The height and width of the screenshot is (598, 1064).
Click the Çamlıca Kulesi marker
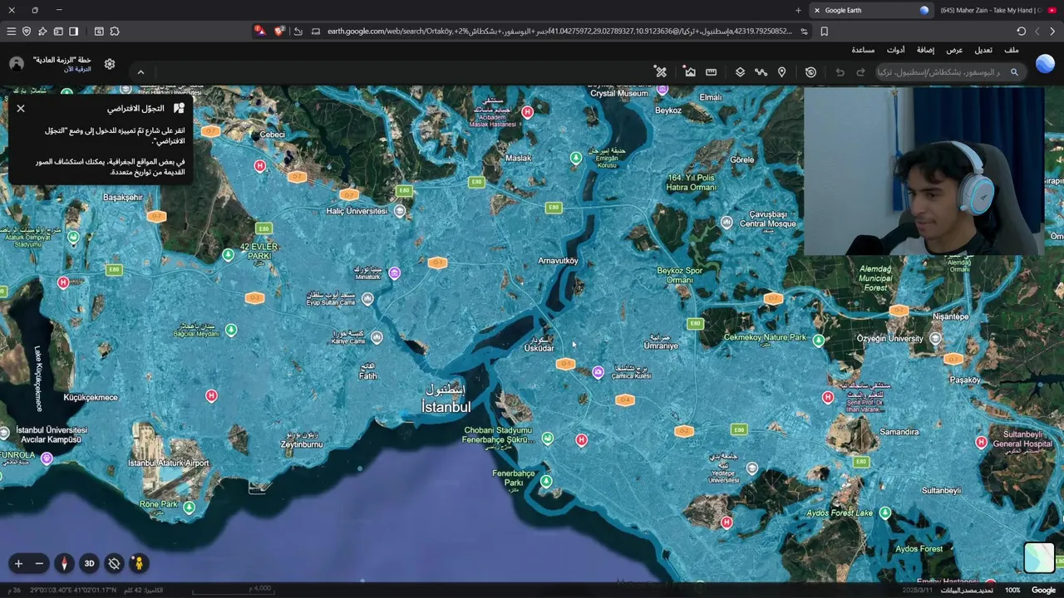click(598, 372)
